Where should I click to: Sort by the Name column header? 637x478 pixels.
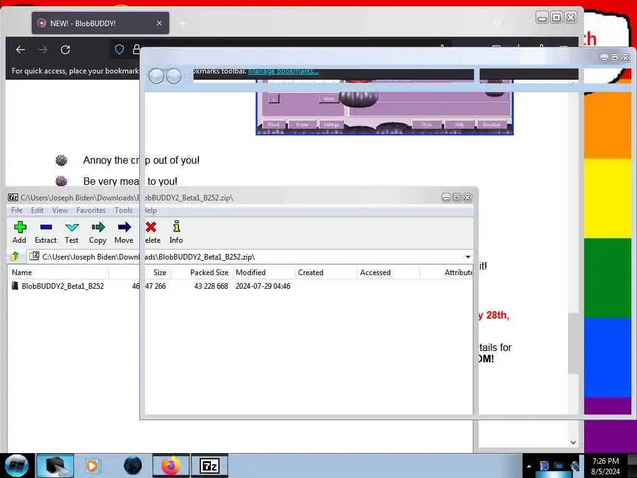pyautogui.click(x=58, y=273)
